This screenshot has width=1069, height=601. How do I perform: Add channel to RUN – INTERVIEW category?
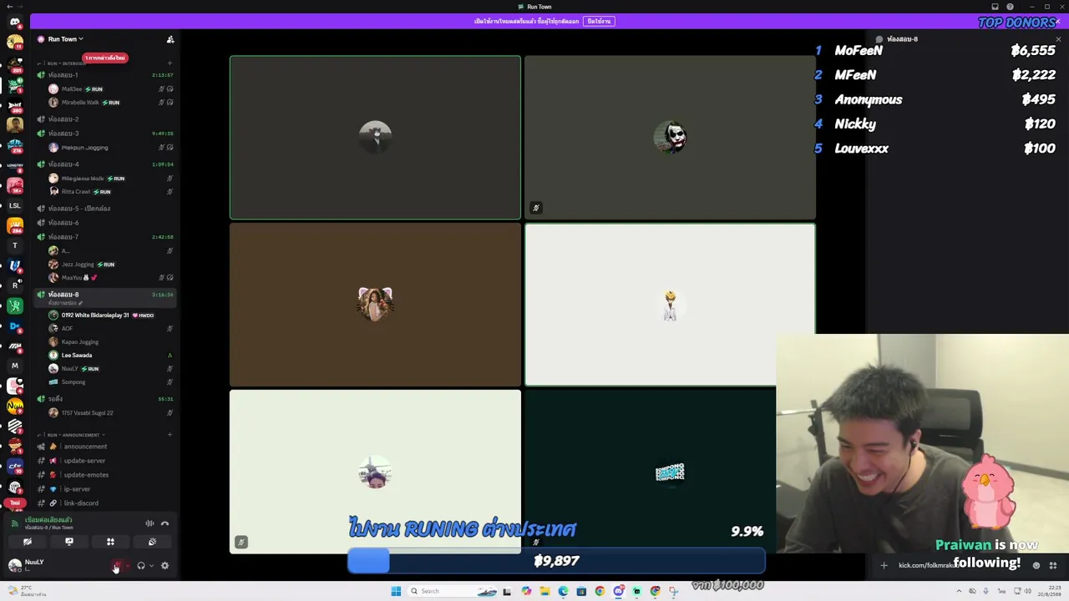point(170,63)
